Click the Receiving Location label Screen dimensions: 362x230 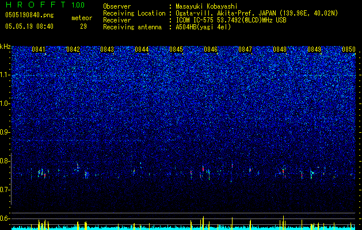134,13
